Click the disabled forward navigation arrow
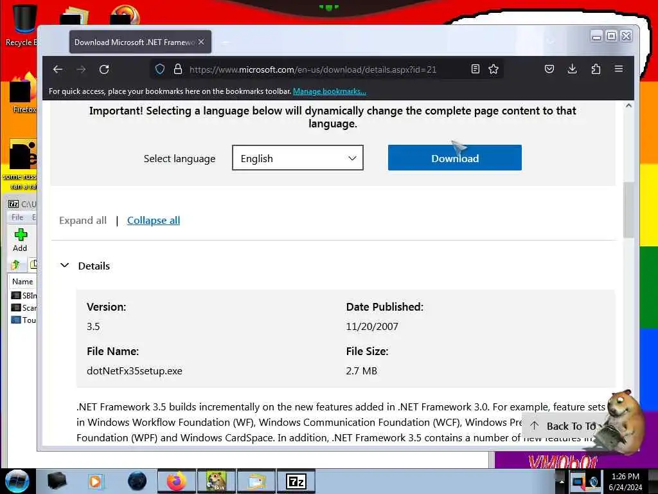 pos(81,69)
